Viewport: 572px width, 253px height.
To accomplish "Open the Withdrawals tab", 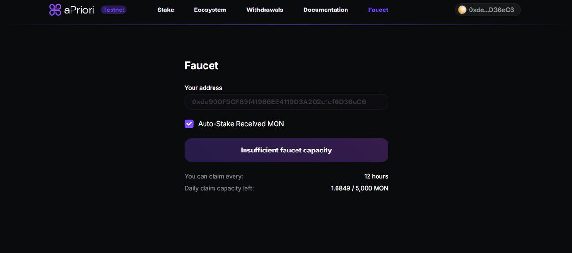I will click(x=265, y=10).
